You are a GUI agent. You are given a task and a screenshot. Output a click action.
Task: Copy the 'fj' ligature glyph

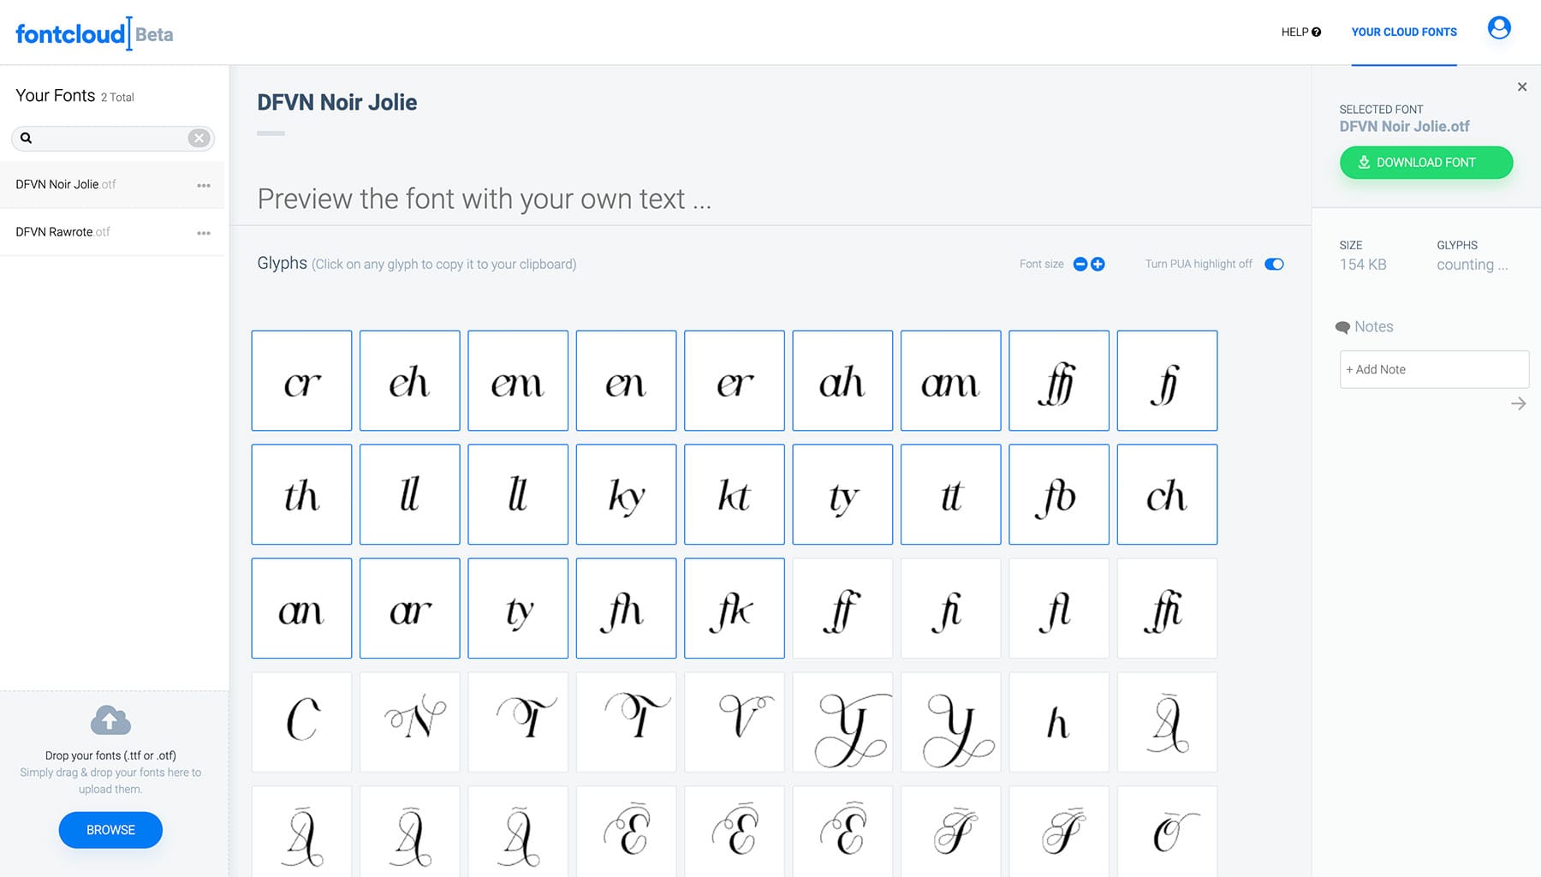[x=1168, y=380]
